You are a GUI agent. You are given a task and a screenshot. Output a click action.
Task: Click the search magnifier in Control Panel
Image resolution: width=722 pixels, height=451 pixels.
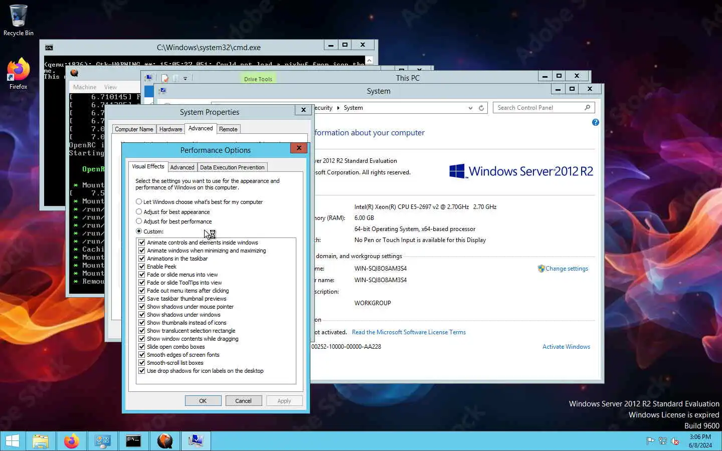[588, 108]
